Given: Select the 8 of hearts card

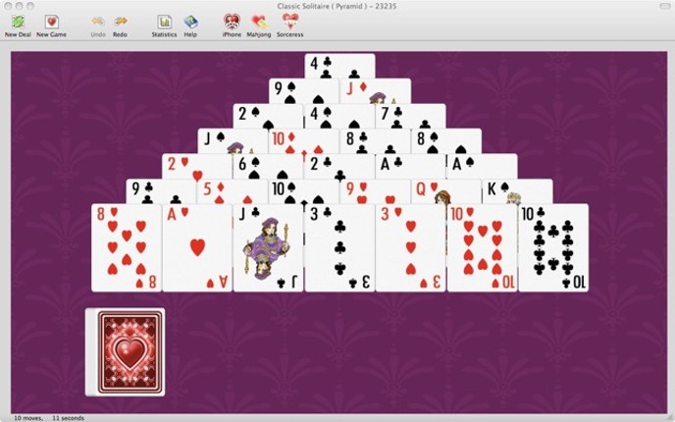Looking at the screenshot, I should coord(127,248).
